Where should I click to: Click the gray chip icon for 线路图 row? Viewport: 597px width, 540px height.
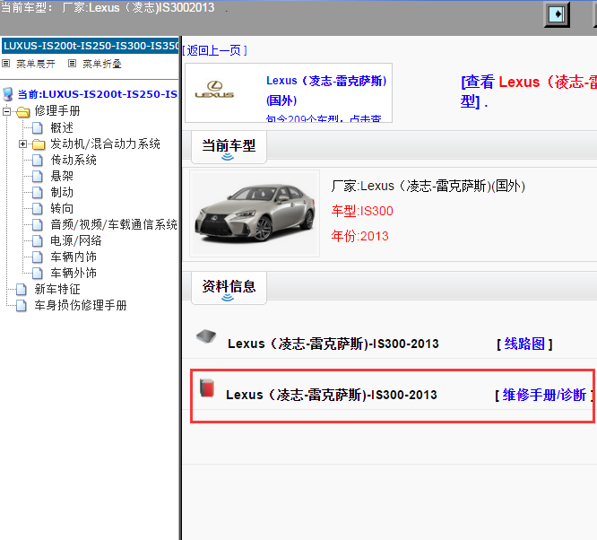click(206, 336)
